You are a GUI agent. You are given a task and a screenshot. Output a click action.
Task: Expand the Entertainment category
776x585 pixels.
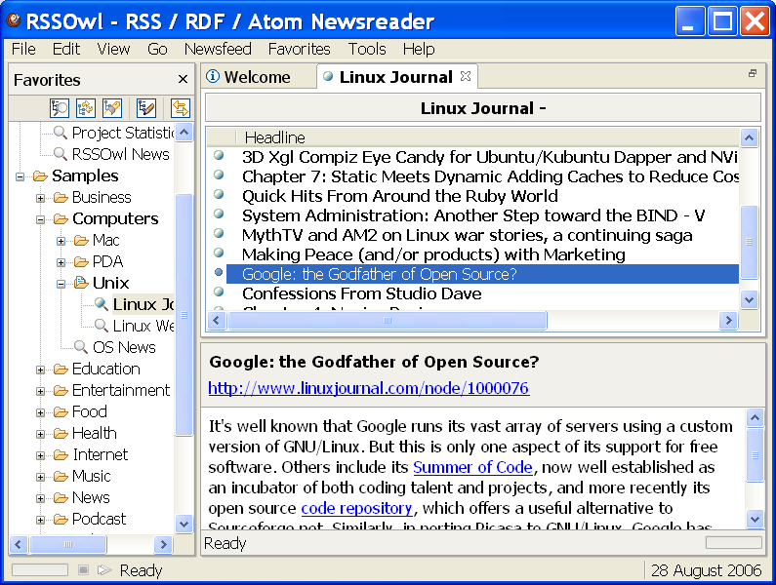pyautogui.click(x=41, y=391)
